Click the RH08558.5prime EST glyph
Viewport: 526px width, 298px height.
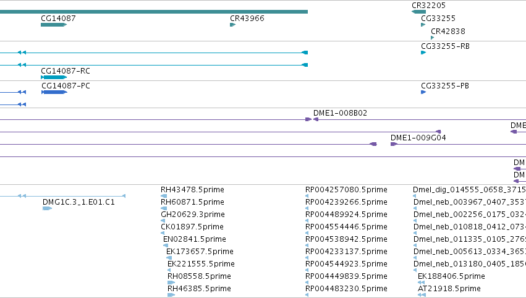point(171,283)
